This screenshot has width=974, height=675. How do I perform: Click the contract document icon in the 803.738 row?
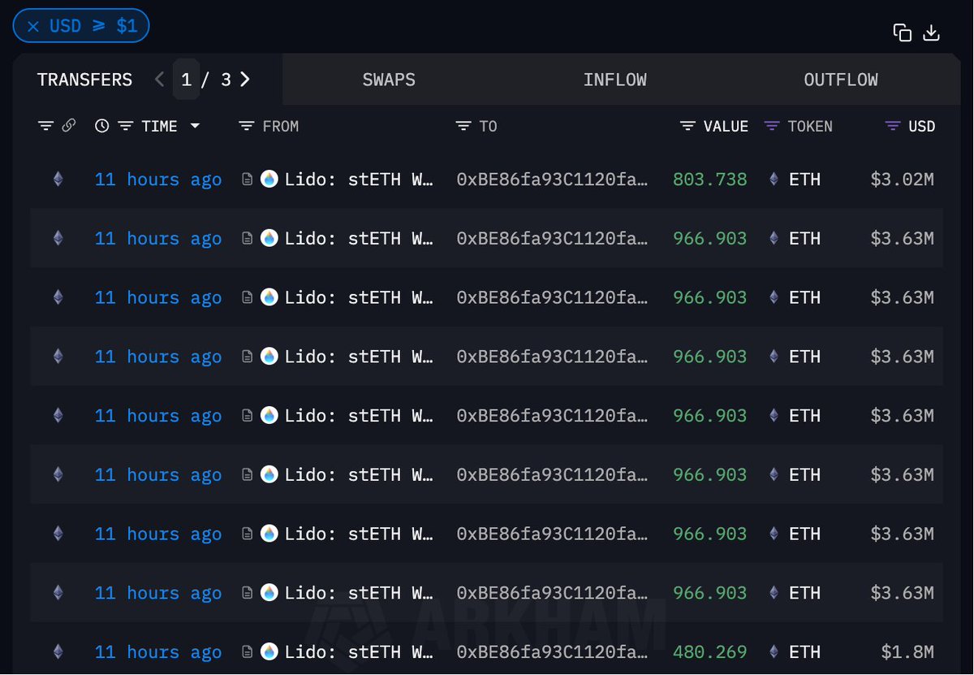click(248, 180)
